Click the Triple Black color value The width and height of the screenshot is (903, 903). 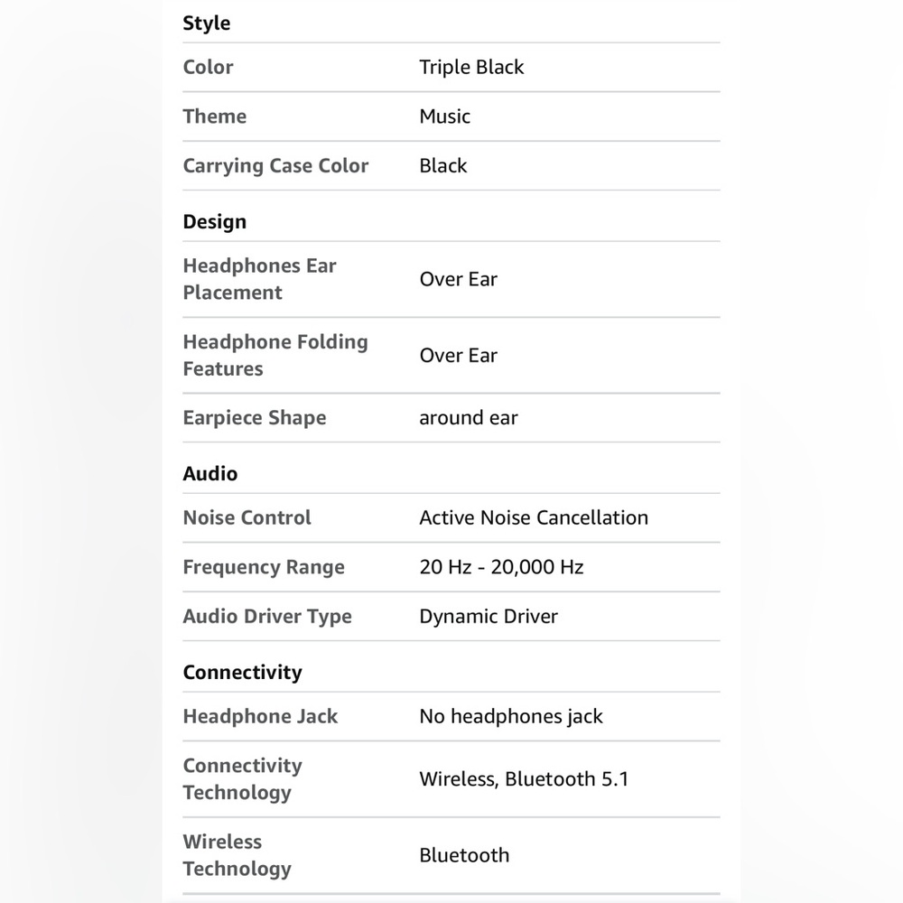(471, 67)
